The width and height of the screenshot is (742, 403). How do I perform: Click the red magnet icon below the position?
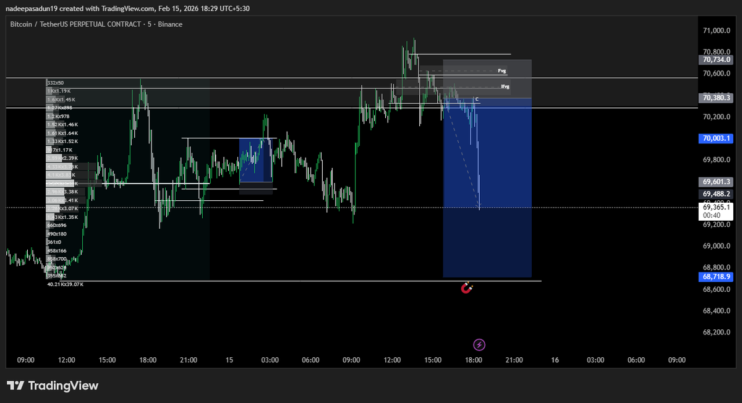coord(468,288)
